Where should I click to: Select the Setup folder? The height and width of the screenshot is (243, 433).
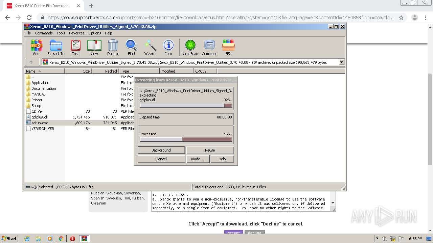coord(36,106)
